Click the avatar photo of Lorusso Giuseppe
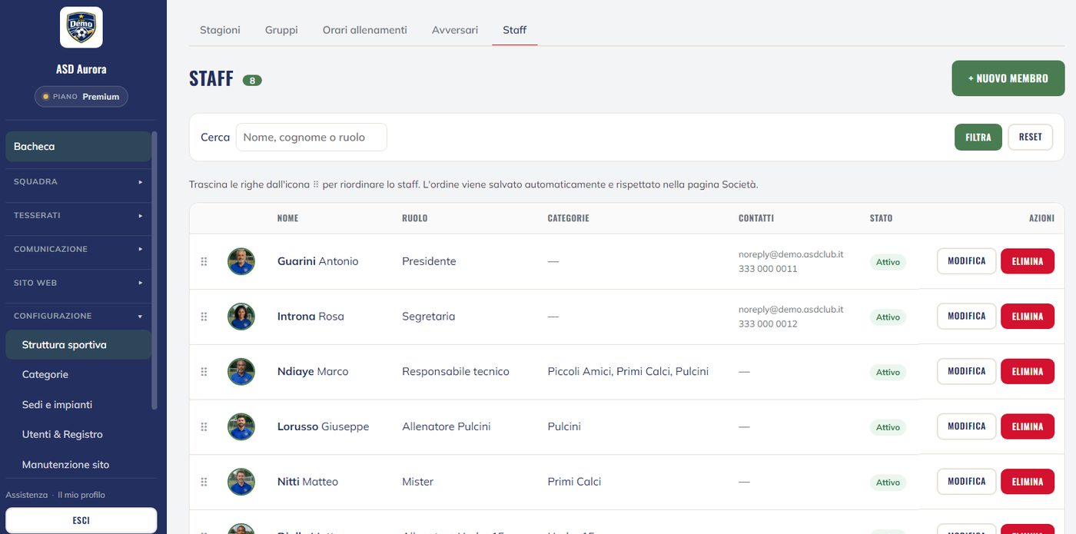The height and width of the screenshot is (534, 1076). click(241, 426)
